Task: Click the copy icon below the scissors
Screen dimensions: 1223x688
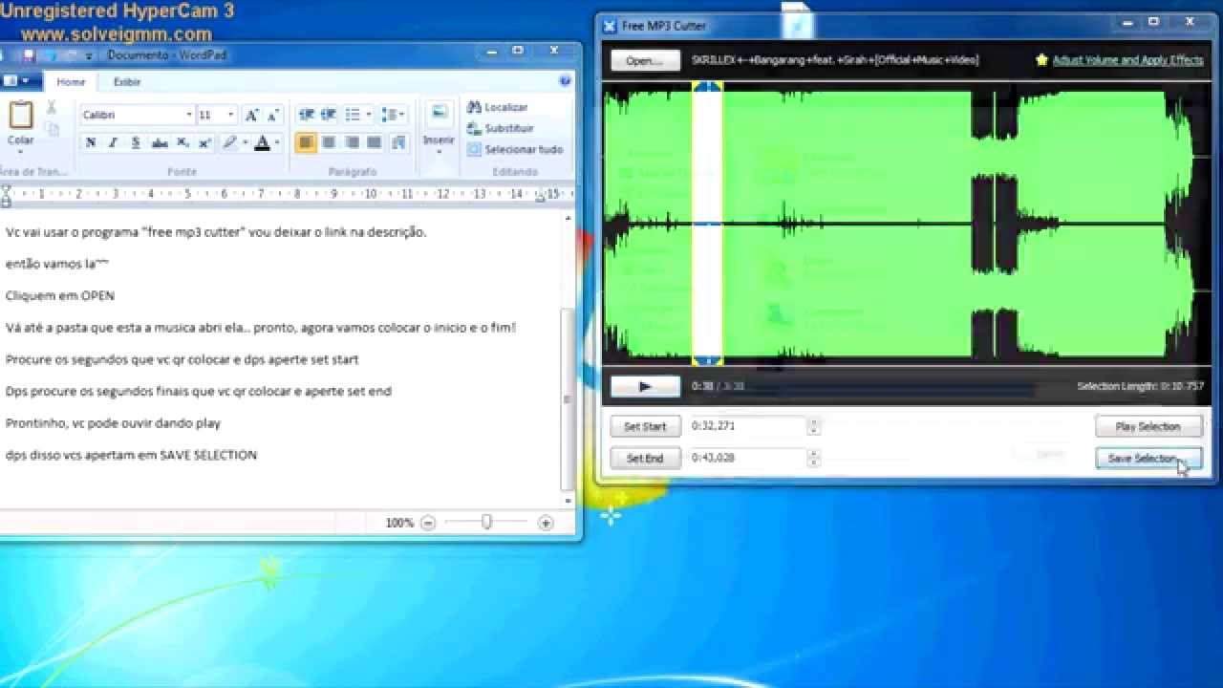Action: 52,129
